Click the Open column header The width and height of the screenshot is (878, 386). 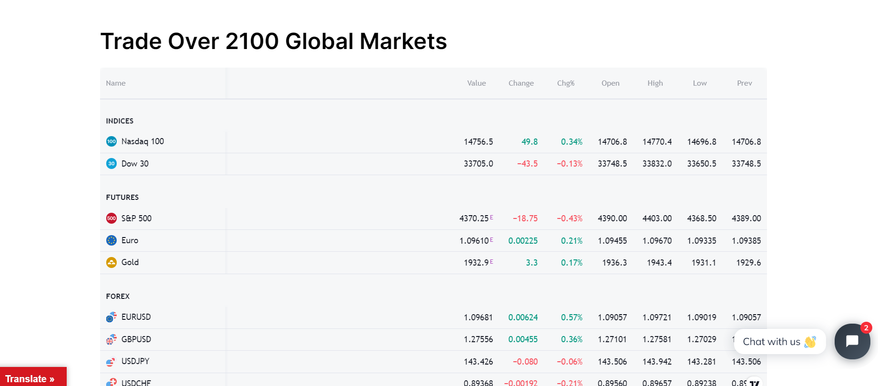pos(610,83)
